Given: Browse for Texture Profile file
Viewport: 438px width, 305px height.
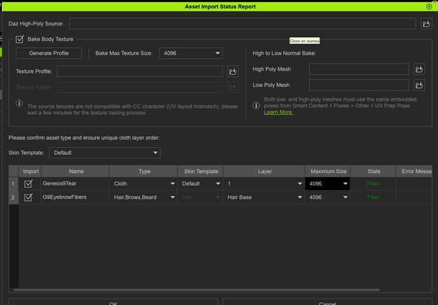Looking at the screenshot, I should click(233, 72).
